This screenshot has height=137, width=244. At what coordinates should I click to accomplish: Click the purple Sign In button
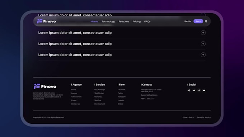point(198,21)
